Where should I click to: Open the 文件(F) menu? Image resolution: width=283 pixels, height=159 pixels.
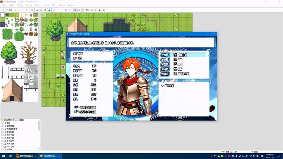pos(4,5)
